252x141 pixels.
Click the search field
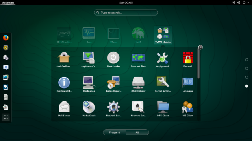[126, 13]
